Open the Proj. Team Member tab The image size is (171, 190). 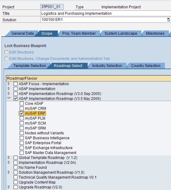point(79,34)
